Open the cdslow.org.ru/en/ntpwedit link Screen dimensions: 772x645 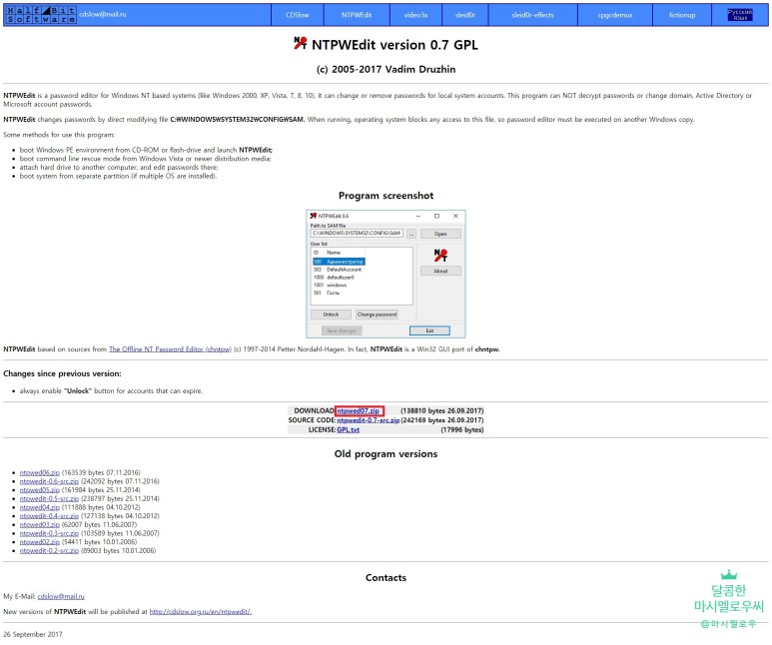(201, 611)
